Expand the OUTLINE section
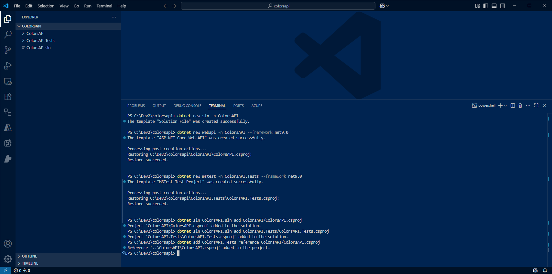The width and height of the screenshot is (552, 274). 29,256
